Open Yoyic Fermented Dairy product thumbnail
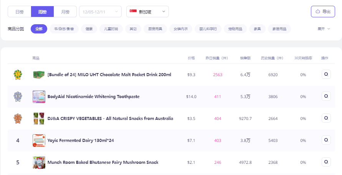The image size is (342, 175). click(x=39, y=140)
